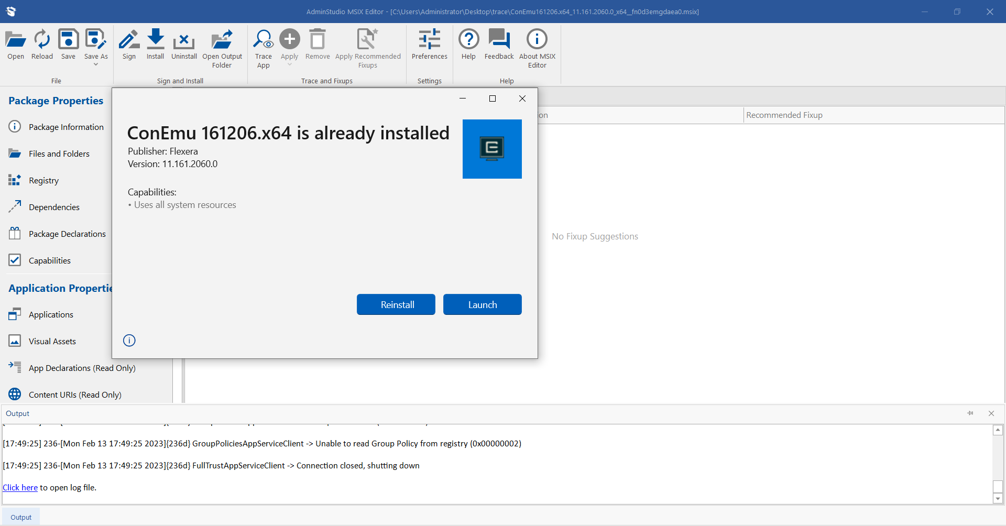Click the info circle in installer dialog
1006x526 pixels.
[129, 341]
